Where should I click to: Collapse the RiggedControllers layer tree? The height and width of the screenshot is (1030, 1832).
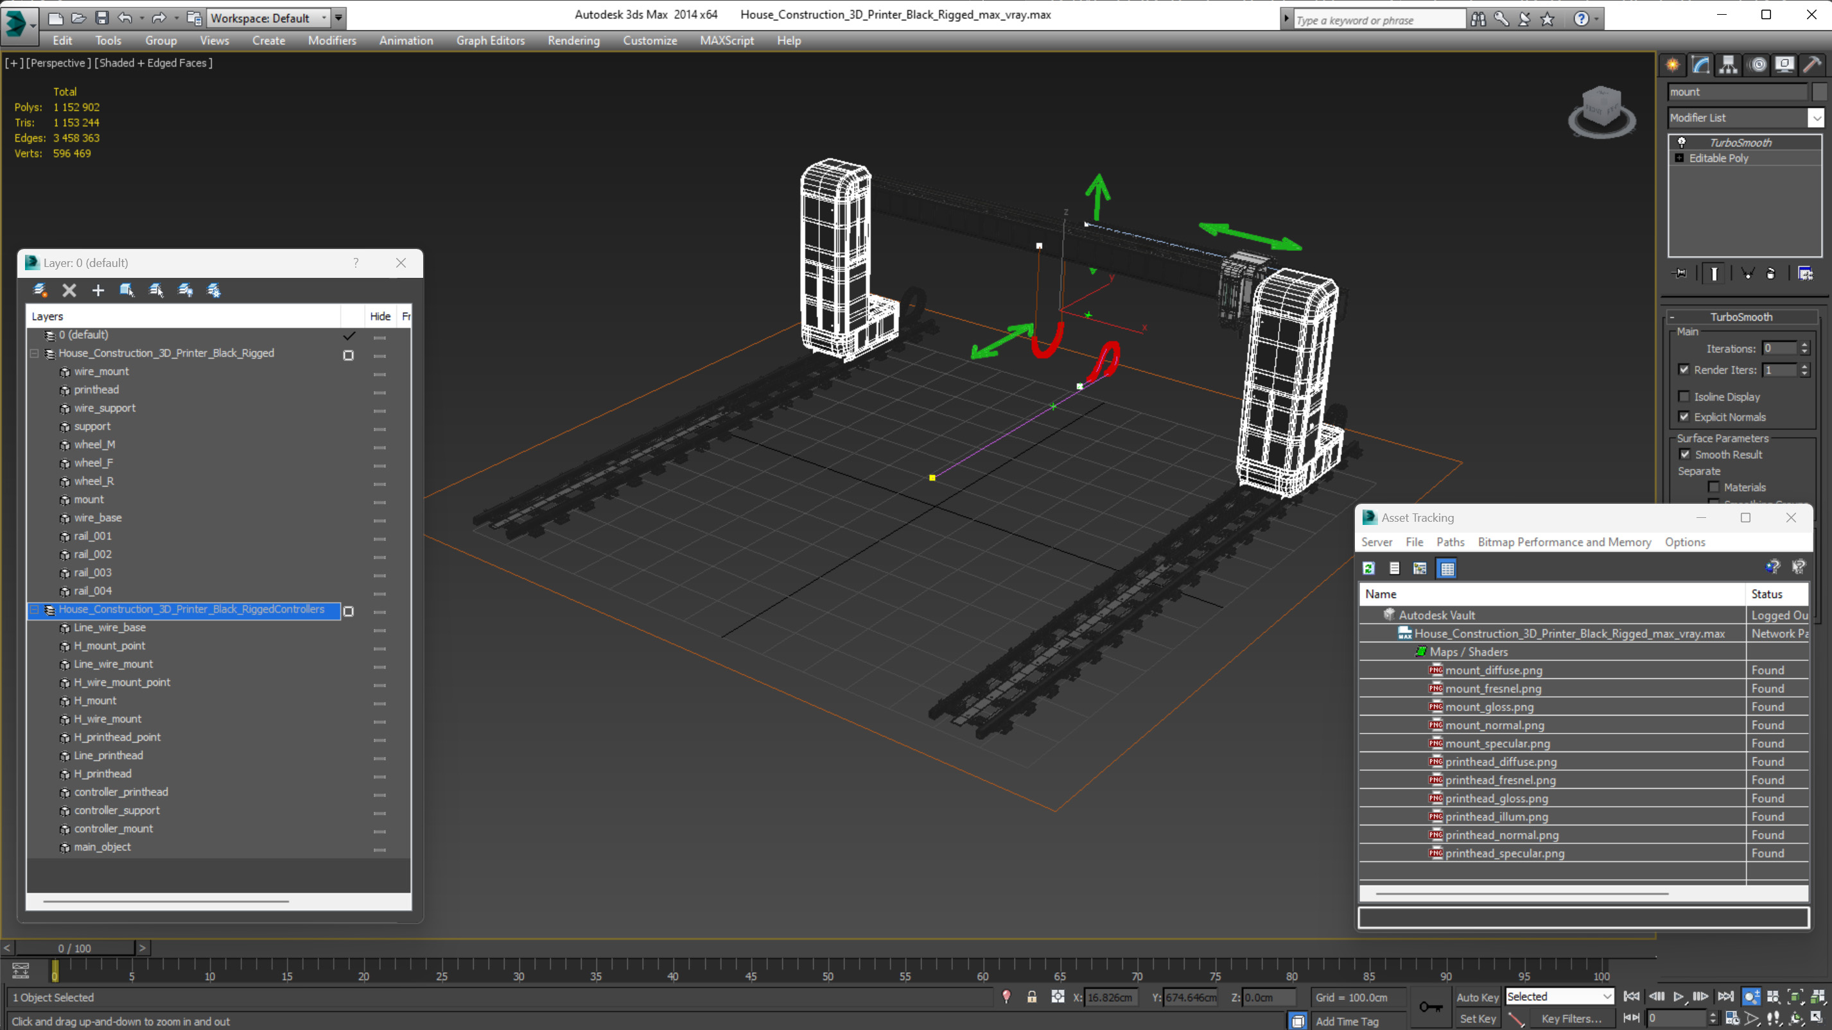34,609
